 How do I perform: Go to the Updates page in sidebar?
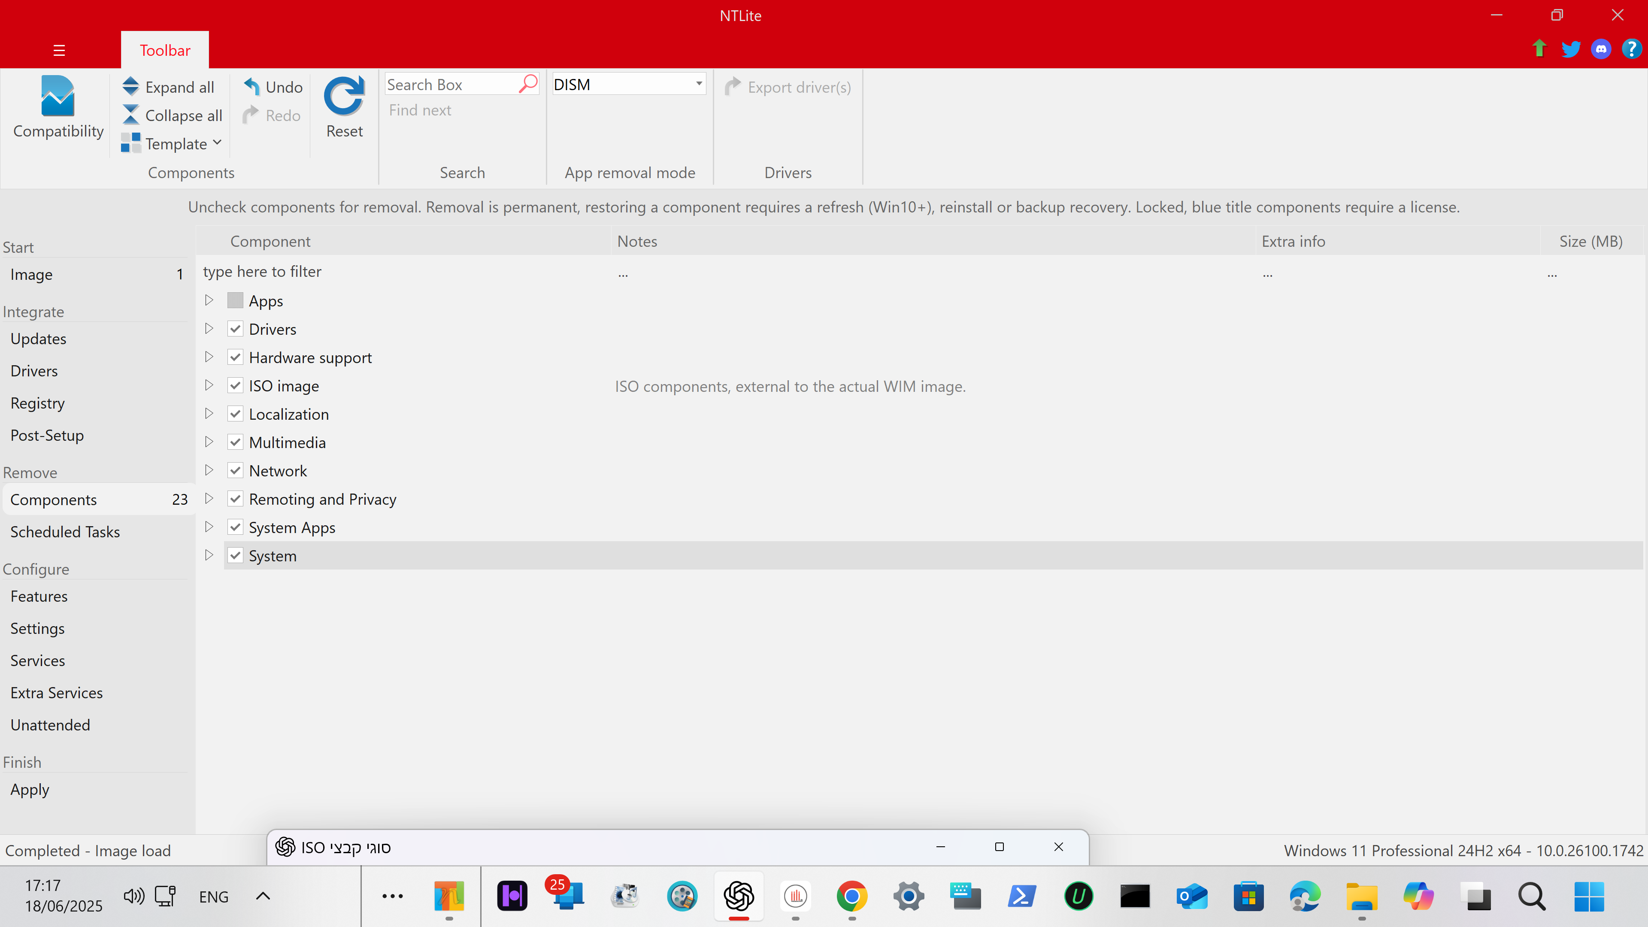tap(38, 339)
